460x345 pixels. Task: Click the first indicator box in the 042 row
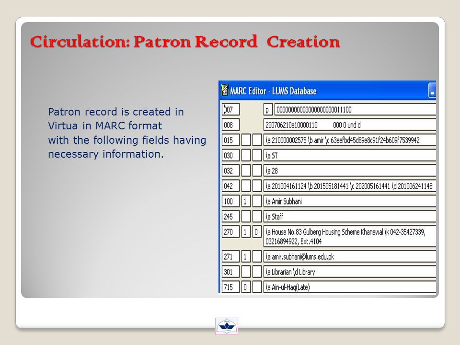[246, 186]
